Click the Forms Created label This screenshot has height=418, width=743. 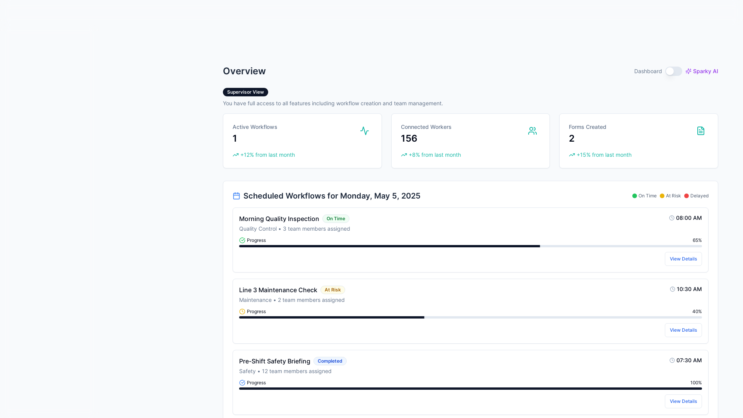tap(587, 127)
